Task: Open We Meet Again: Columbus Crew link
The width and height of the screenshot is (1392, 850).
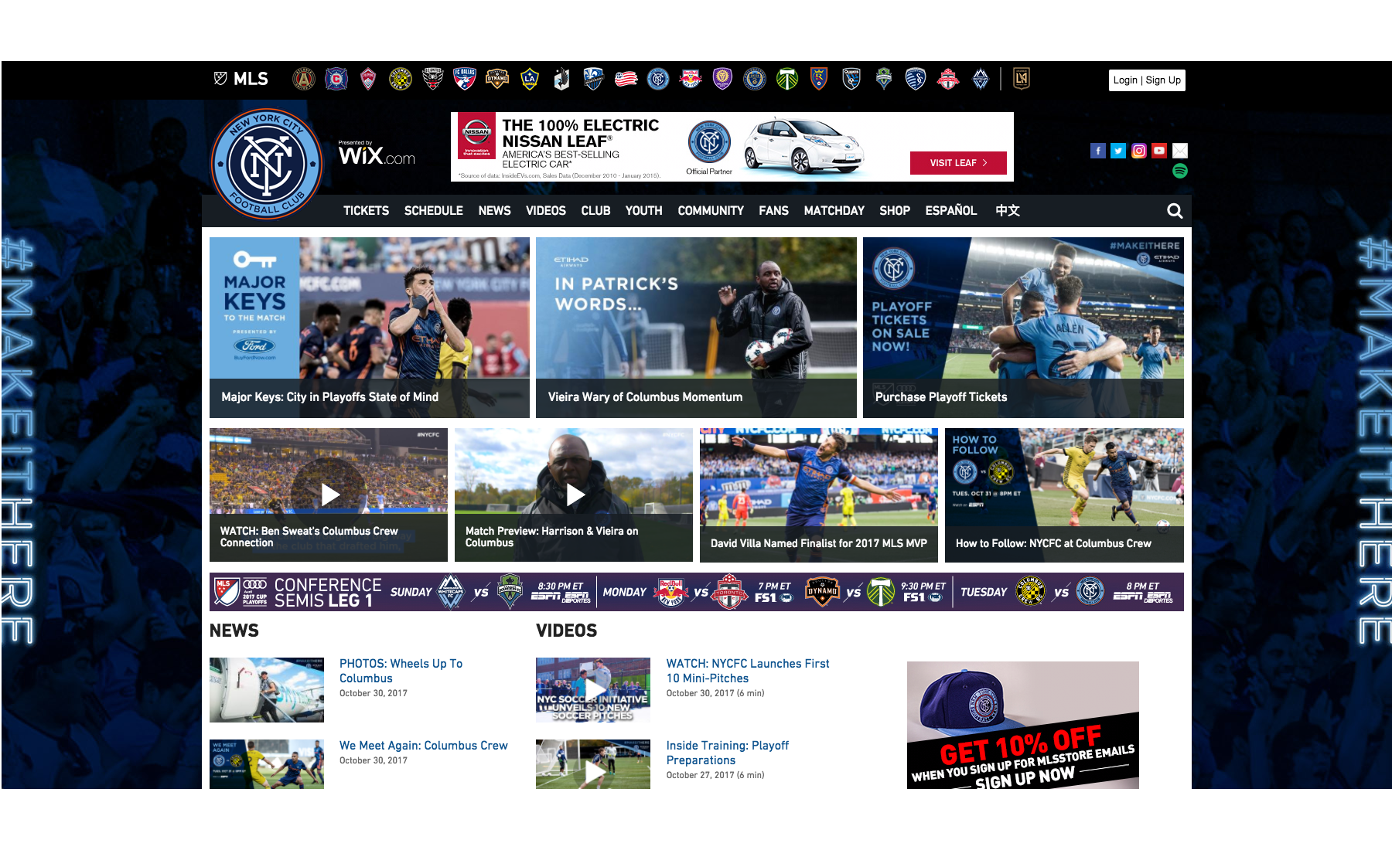Action: (424, 746)
